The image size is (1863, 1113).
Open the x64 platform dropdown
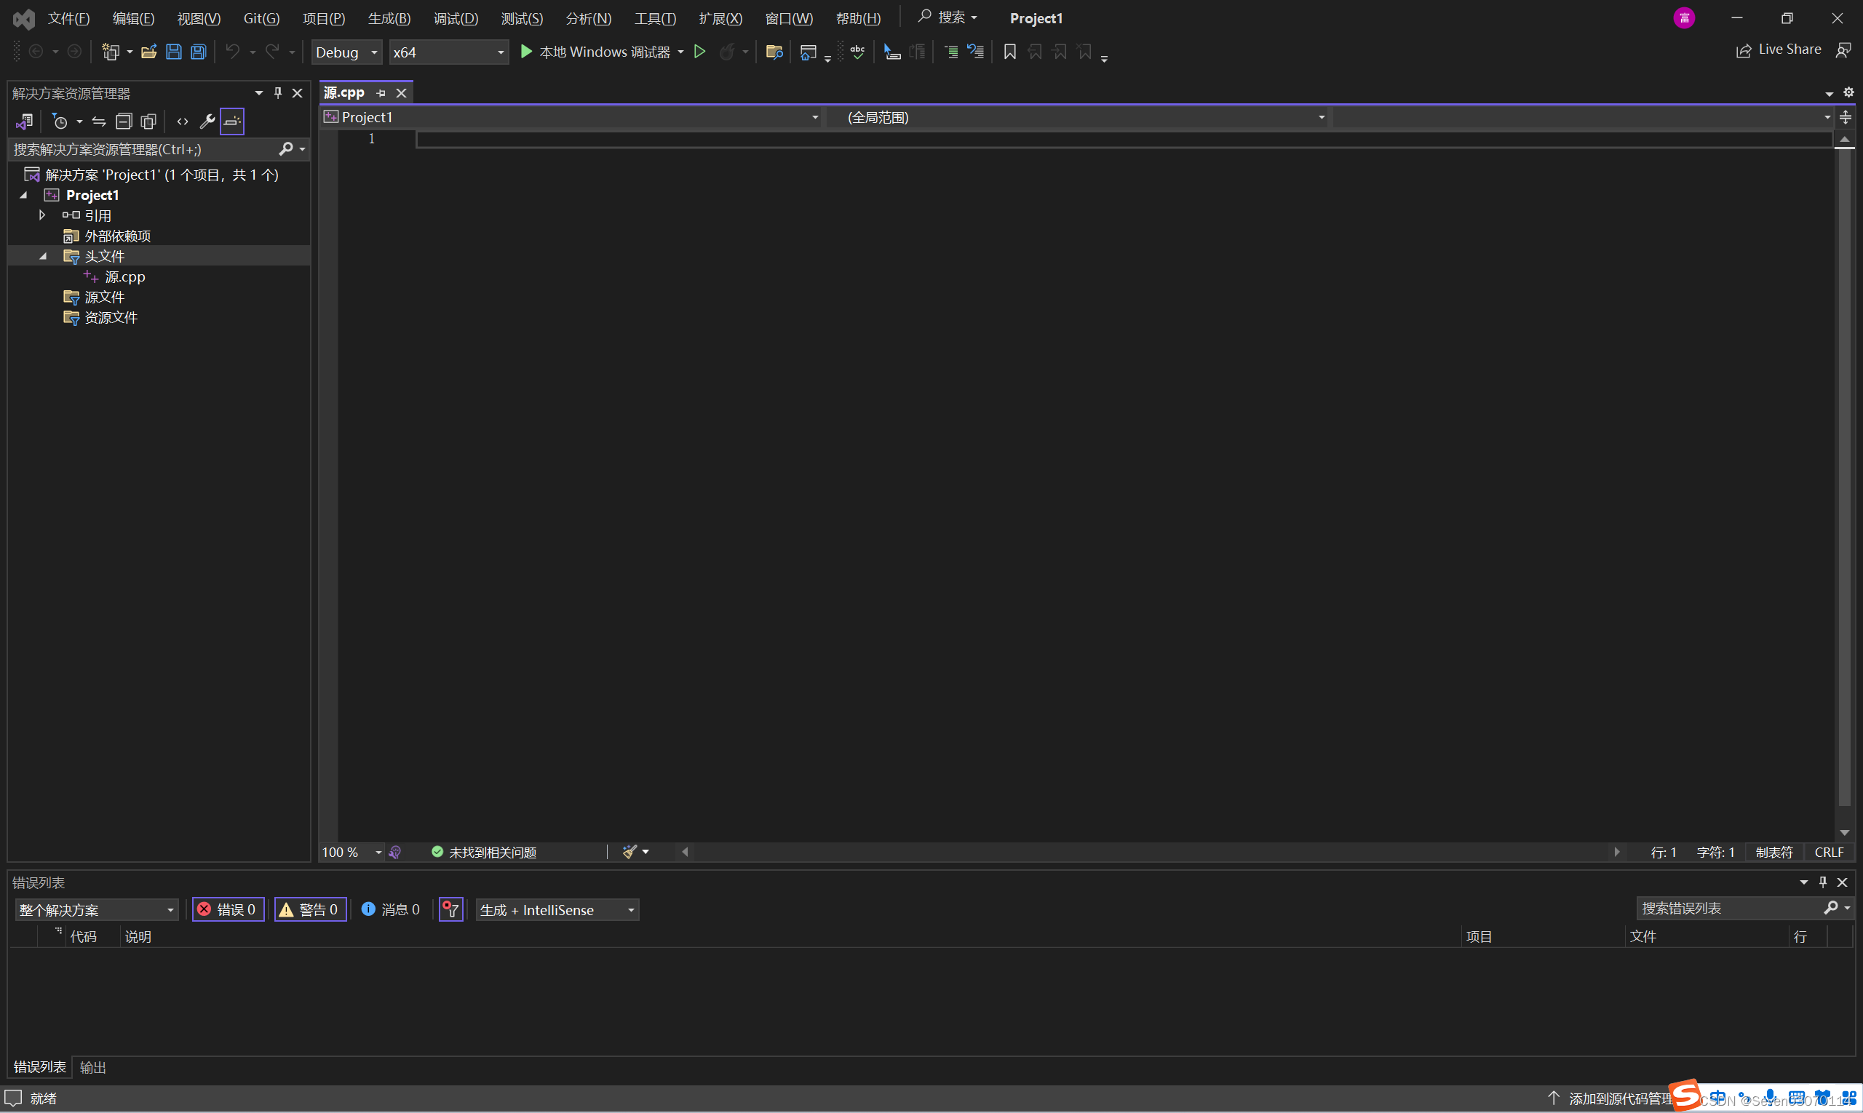[x=448, y=52]
